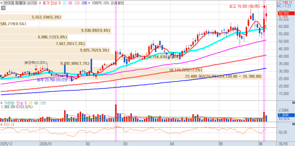Click the 15,000 price axis level

click(284, 94)
